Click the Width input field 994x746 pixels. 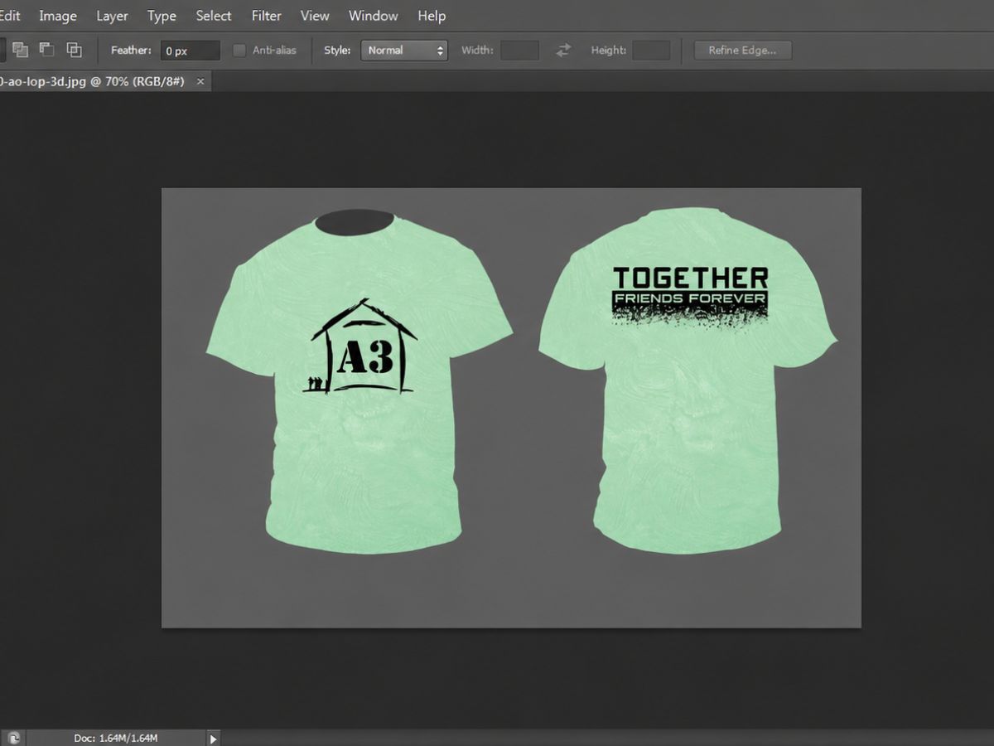(519, 51)
